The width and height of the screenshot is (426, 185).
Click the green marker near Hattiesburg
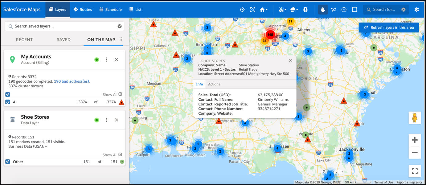pos(135,121)
